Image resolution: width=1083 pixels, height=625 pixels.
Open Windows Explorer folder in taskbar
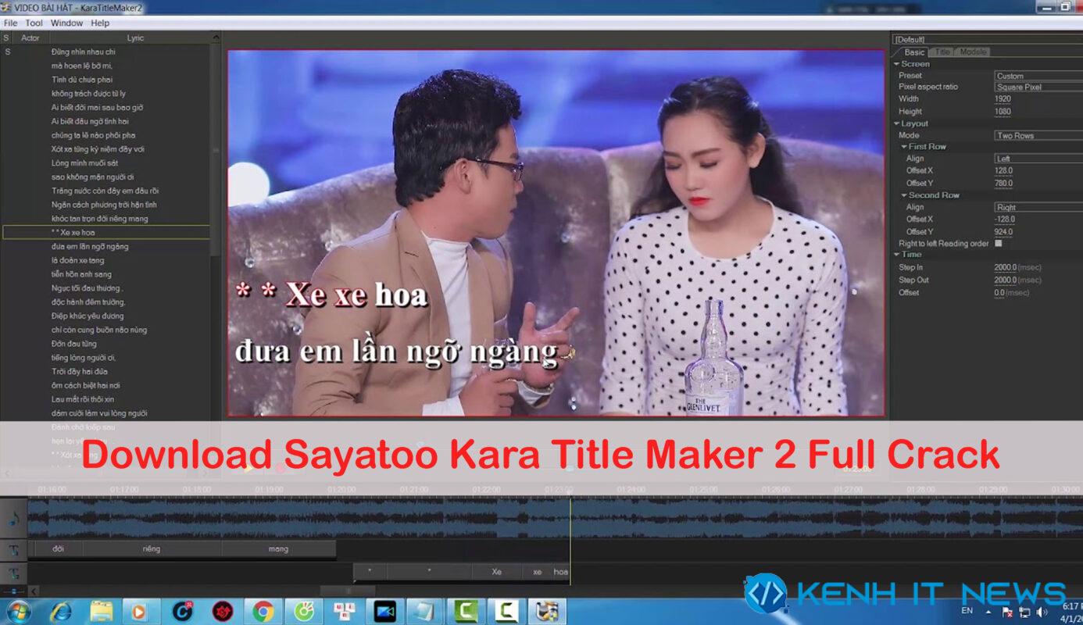[102, 612]
